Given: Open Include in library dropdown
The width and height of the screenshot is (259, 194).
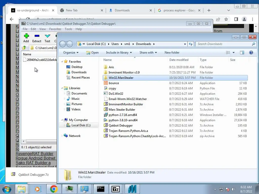Looking at the screenshot, I should [119, 53].
